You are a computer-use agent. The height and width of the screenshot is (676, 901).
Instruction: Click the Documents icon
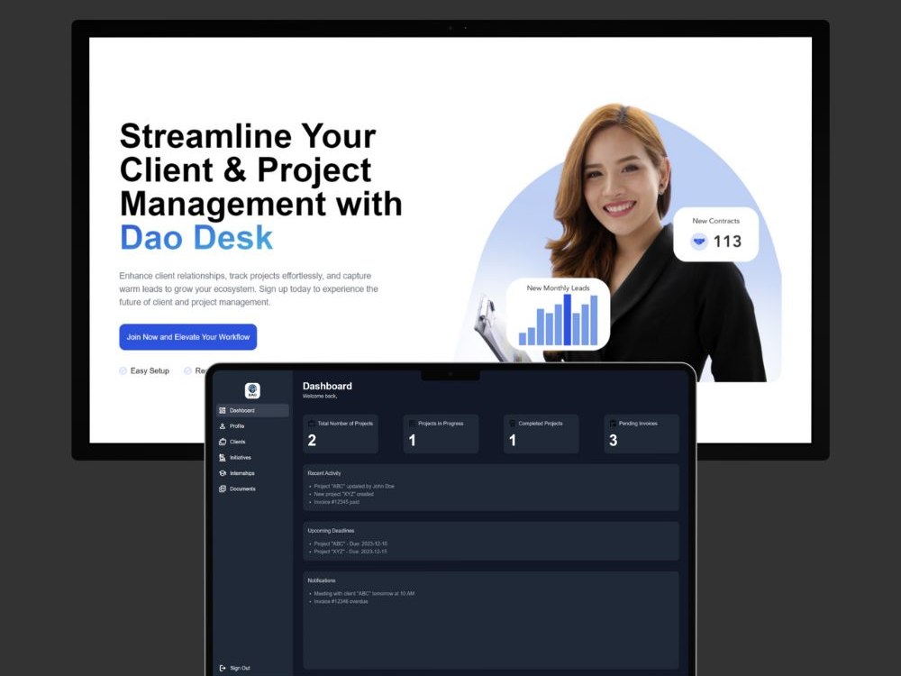tap(223, 489)
